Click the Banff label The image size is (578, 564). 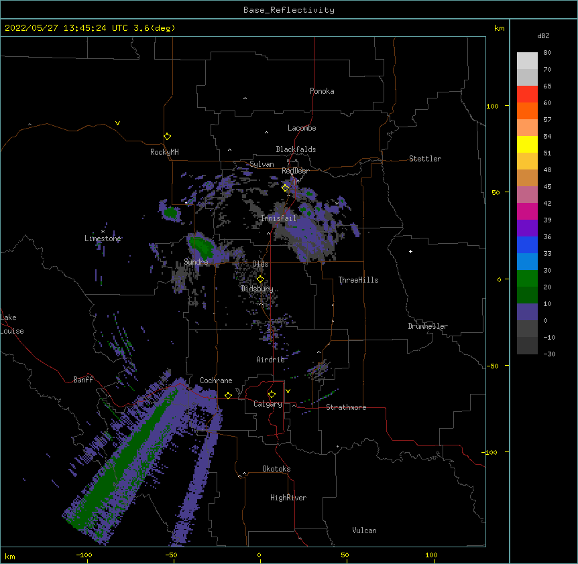pos(83,380)
